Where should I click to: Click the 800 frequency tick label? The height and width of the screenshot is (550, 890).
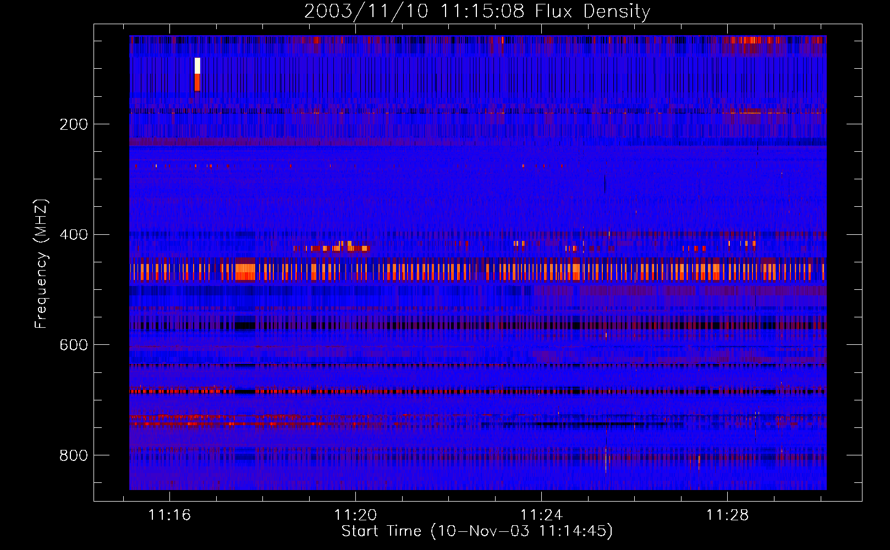click(74, 455)
